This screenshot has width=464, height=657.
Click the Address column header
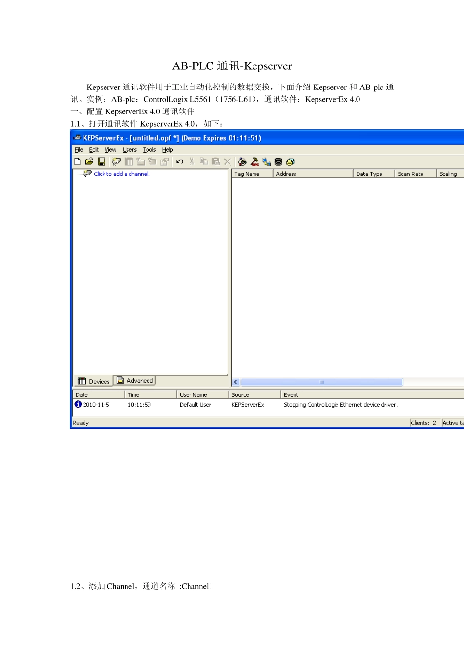tap(313, 174)
